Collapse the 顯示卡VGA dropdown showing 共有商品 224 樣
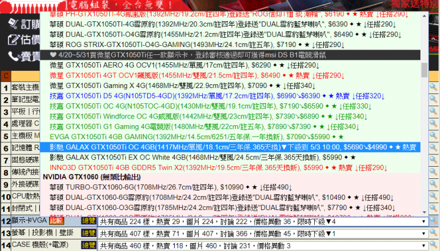 click(x=263, y=222)
